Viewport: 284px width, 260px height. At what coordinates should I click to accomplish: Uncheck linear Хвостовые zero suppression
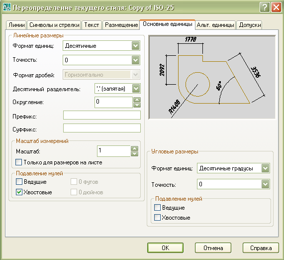[x=19, y=192]
